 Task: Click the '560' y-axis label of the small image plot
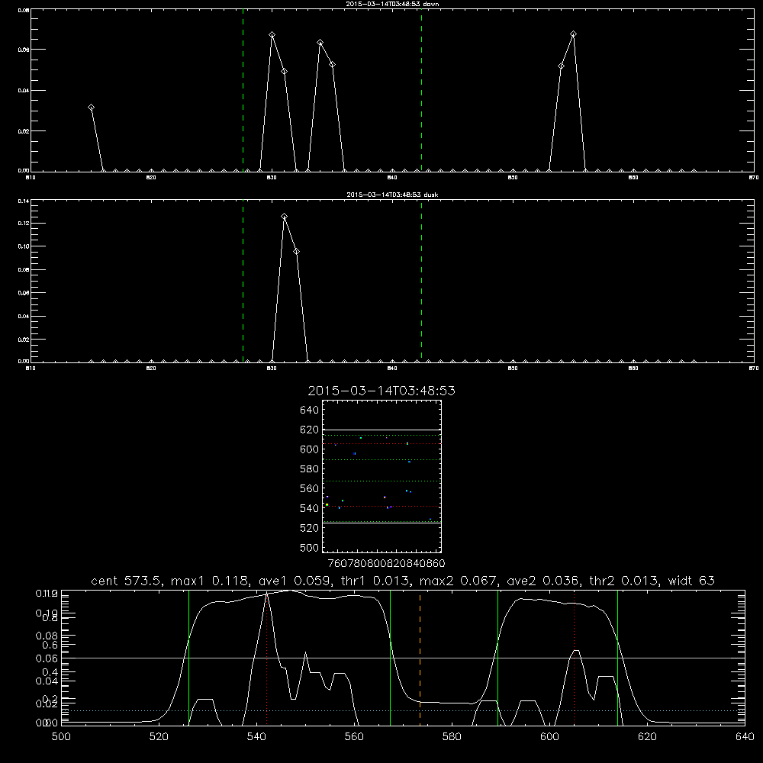[309, 488]
